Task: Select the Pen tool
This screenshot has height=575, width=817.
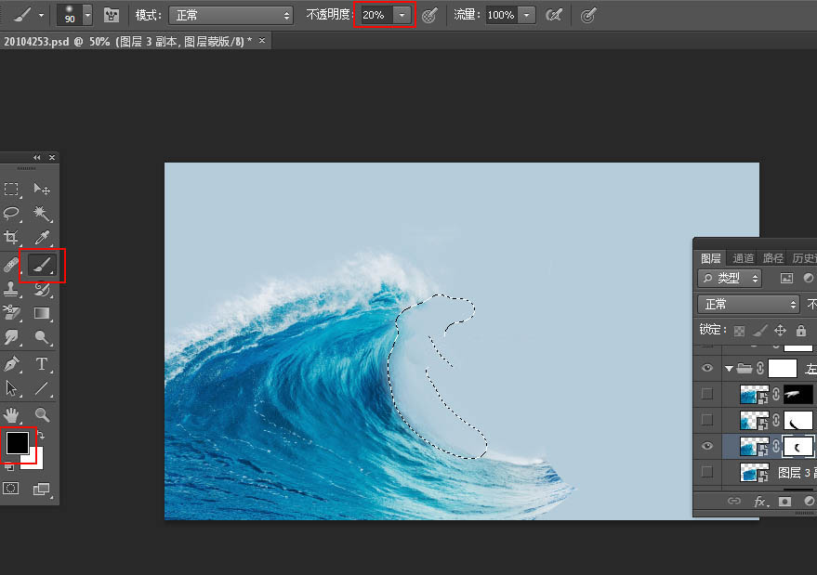Action: click(x=11, y=363)
